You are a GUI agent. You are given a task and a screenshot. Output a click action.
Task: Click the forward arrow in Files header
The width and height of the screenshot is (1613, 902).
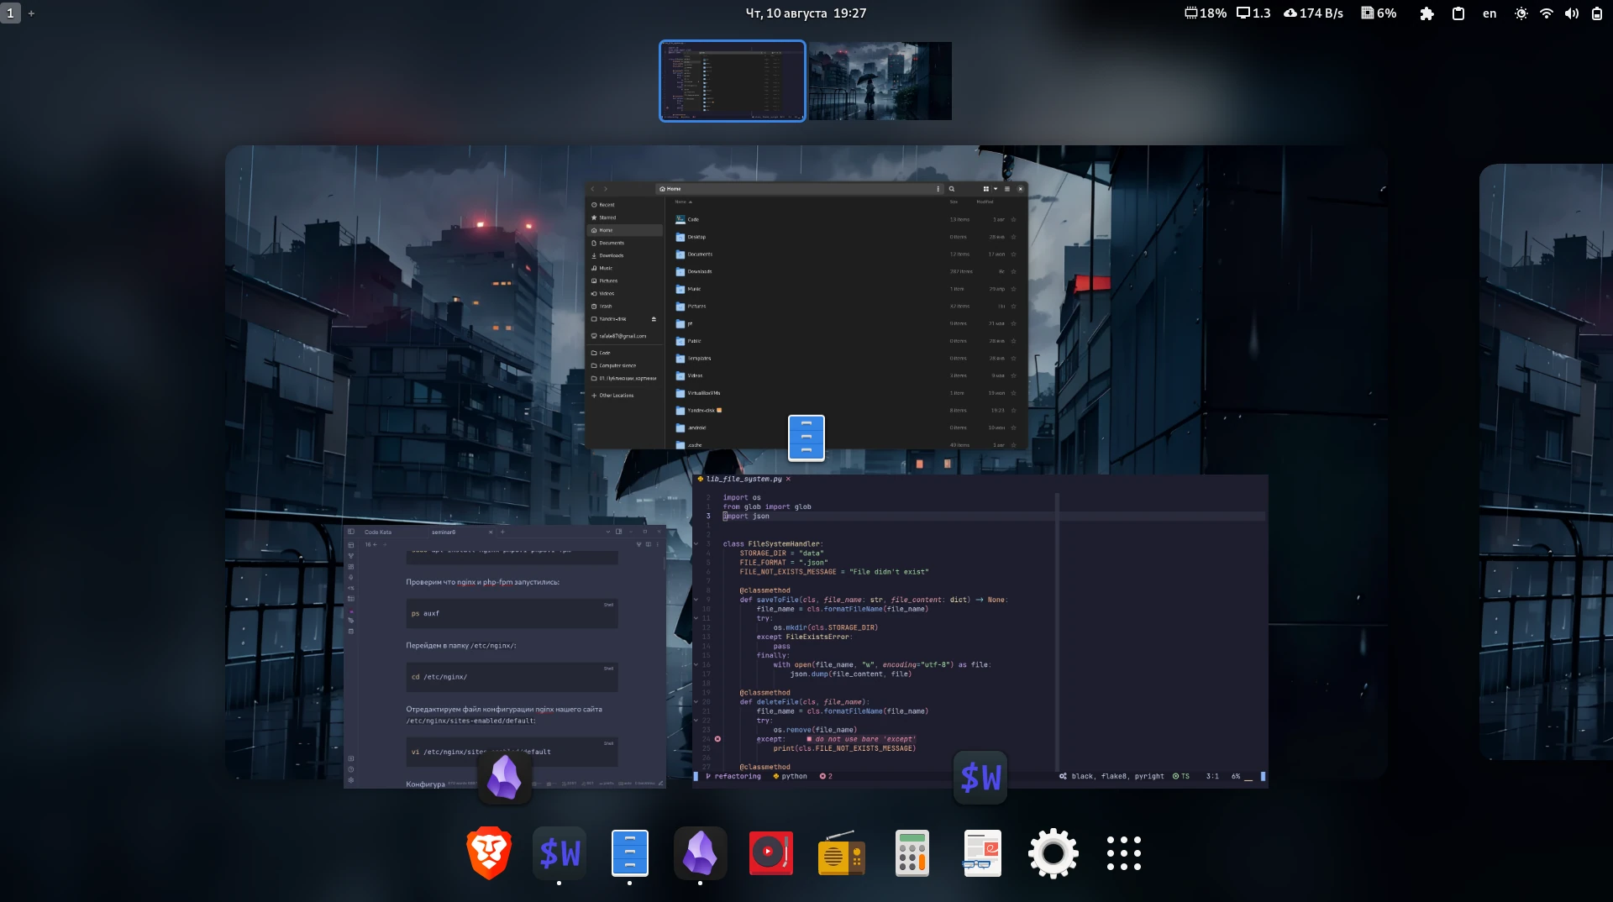tap(605, 189)
